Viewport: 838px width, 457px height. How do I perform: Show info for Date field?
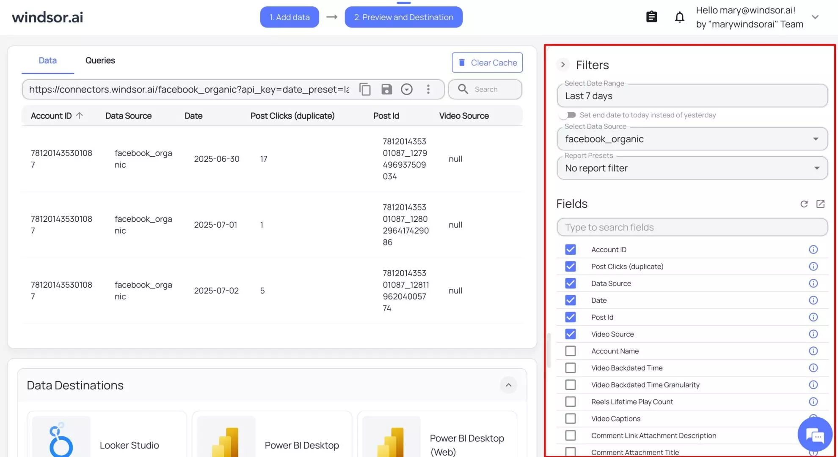click(x=813, y=300)
